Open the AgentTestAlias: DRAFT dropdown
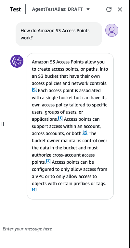 click(x=61, y=9)
